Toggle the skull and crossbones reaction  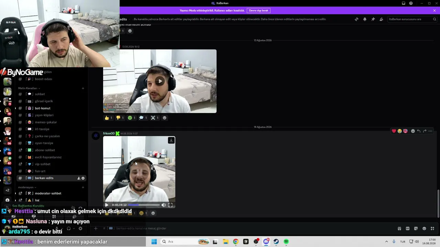155,118
